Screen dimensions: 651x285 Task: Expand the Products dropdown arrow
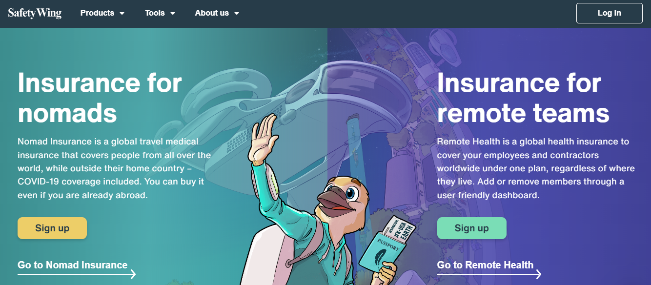tap(122, 14)
